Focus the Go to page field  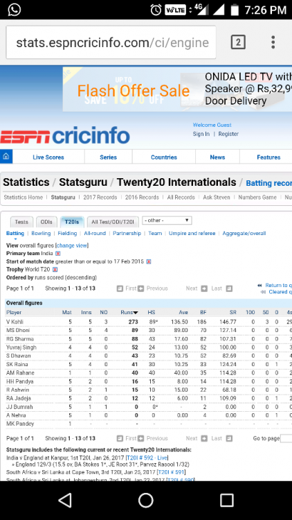pyautogui.click(x=286, y=438)
